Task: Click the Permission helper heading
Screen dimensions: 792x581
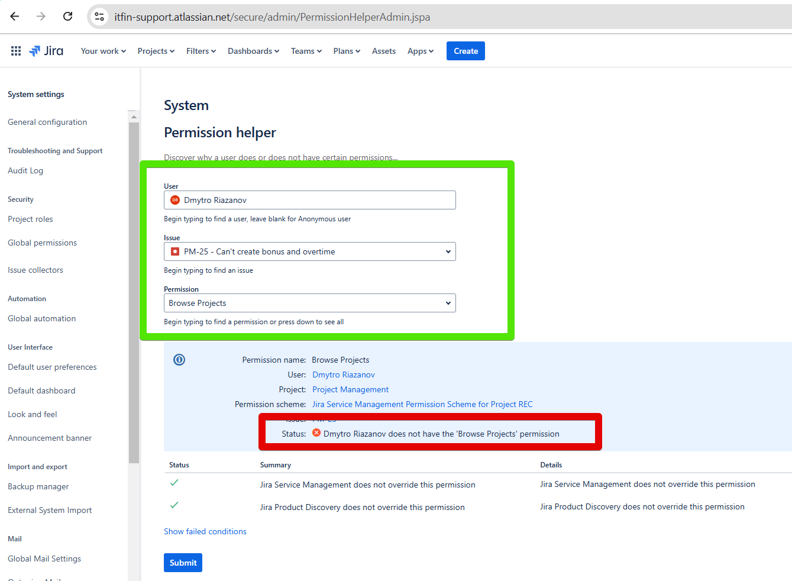Action: click(x=220, y=133)
